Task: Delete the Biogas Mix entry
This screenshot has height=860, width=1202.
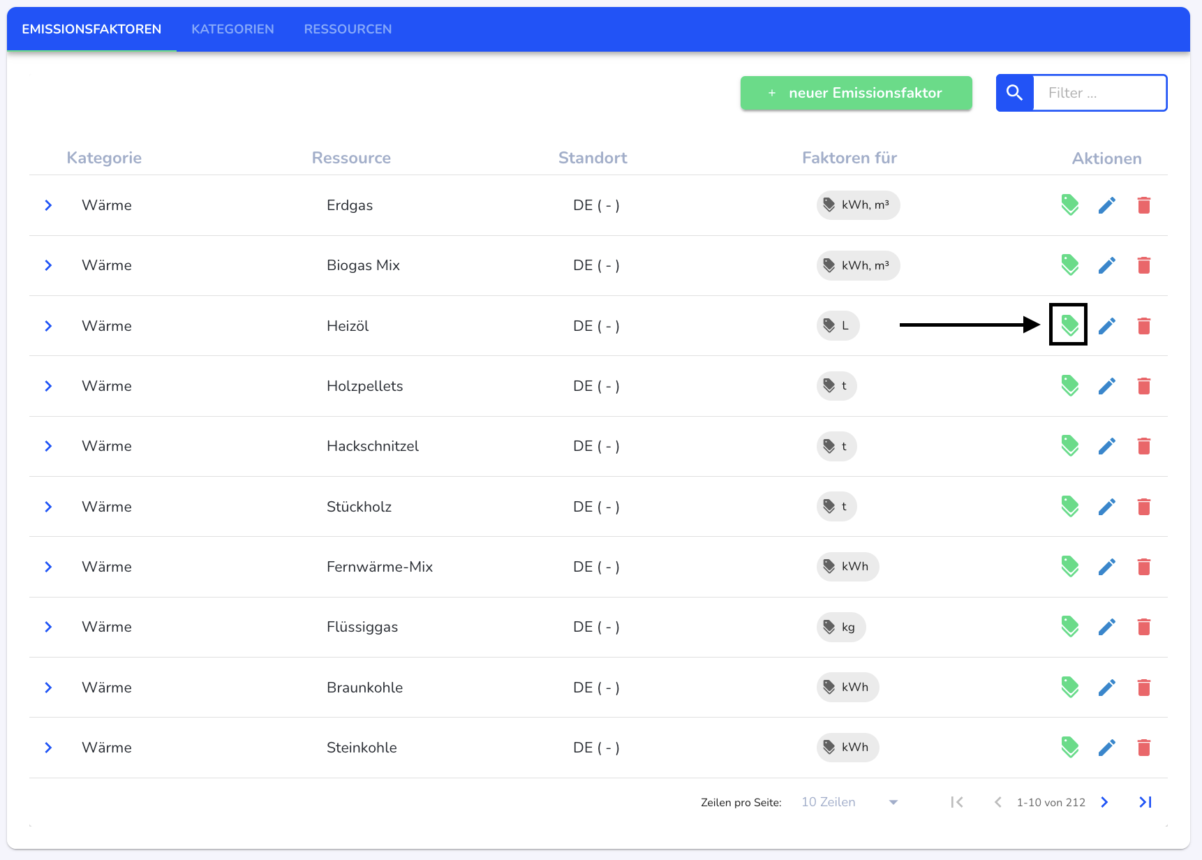Action: coord(1143,265)
